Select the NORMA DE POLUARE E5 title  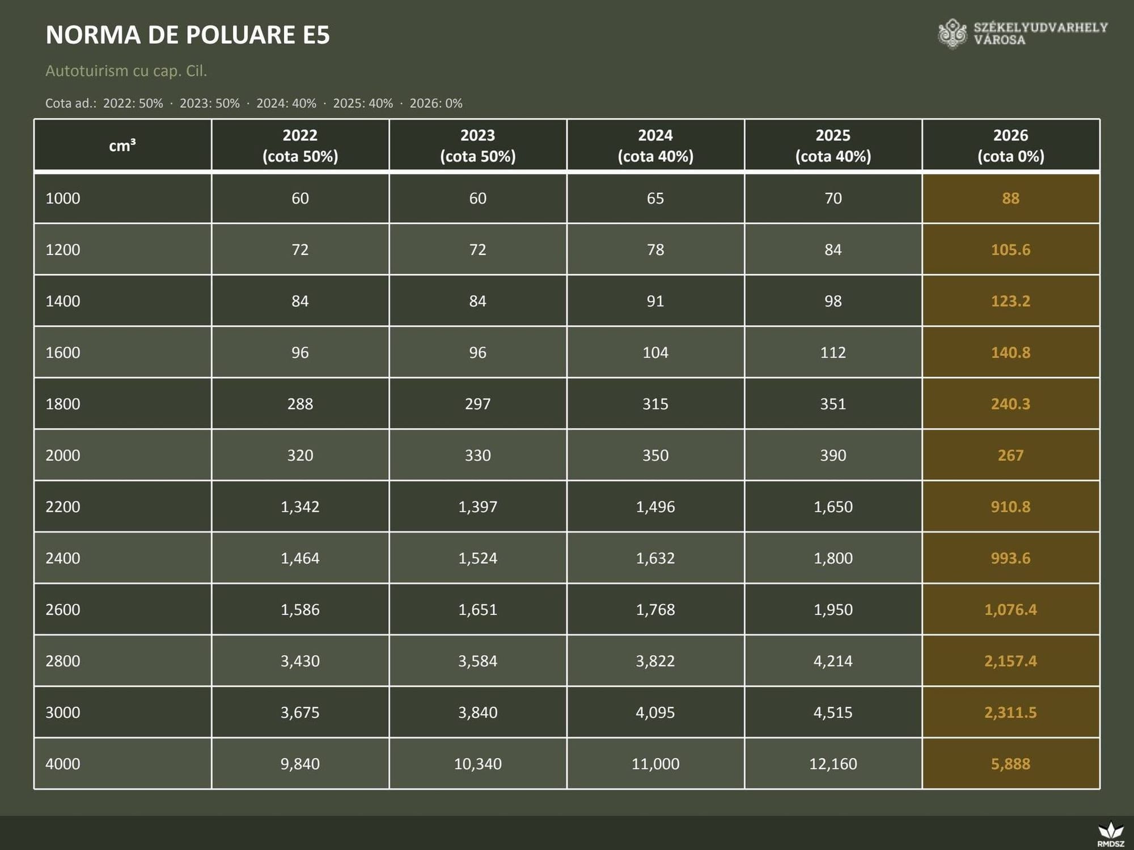(x=188, y=35)
